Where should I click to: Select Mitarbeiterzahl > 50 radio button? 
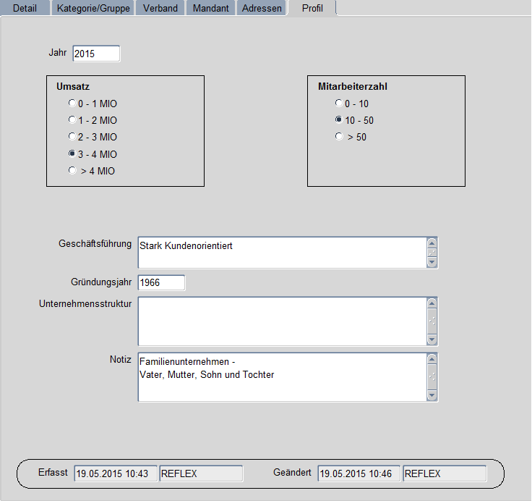point(338,137)
